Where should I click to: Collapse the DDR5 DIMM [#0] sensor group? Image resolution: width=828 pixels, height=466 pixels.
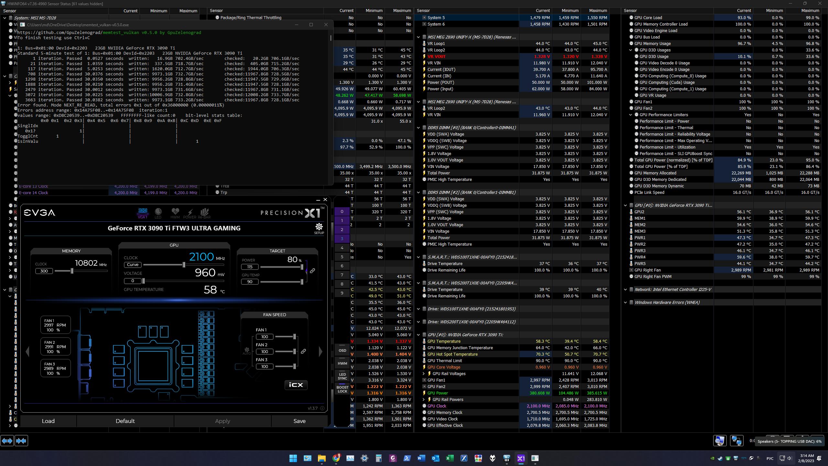(418, 128)
